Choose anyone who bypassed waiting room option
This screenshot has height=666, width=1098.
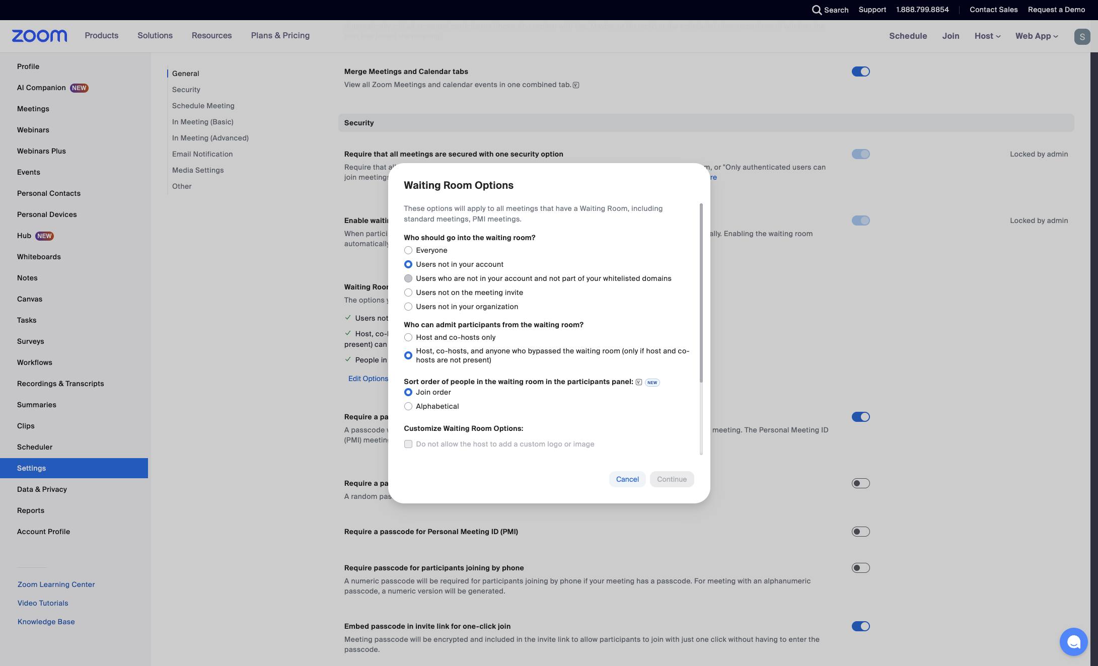pyautogui.click(x=408, y=355)
